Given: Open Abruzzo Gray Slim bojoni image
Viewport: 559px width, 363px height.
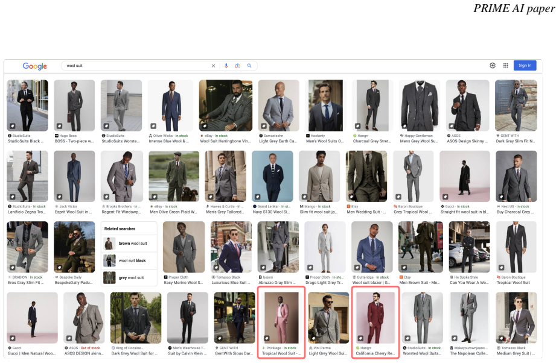Looking at the screenshot, I should coord(278,247).
